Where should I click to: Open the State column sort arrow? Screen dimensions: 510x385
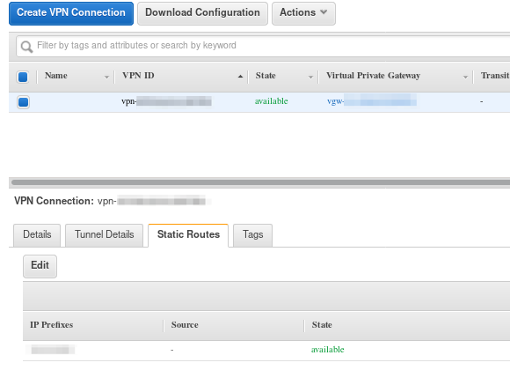(310, 78)
